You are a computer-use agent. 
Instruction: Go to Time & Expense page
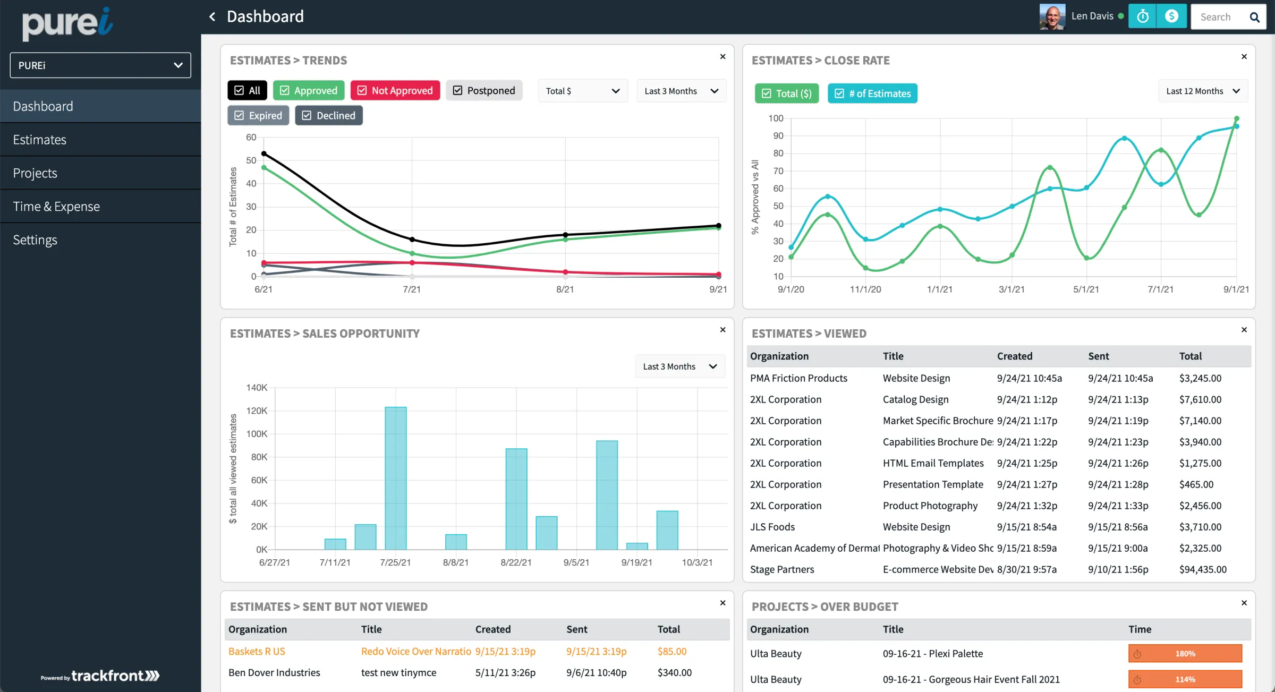tap(56, 206)
